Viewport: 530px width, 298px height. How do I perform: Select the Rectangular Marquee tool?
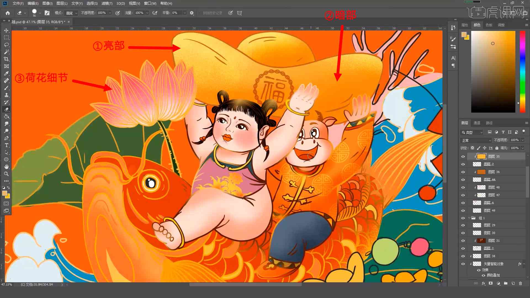pyautogui.click(x=6, y=38)
